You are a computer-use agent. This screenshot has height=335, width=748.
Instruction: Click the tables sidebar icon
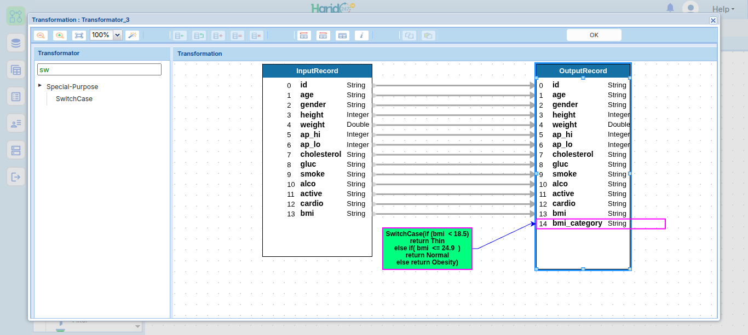pyautogui.click(x=16, y=69)
